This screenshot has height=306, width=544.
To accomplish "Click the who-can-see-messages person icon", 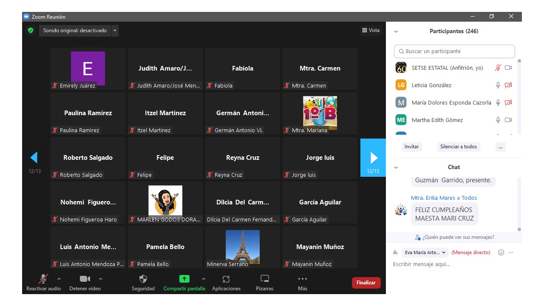I will (x=418, y=237).
